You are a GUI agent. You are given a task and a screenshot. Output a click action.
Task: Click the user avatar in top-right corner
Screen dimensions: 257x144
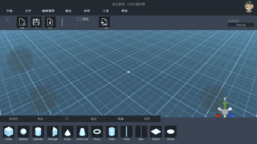[x=249, y=7]
